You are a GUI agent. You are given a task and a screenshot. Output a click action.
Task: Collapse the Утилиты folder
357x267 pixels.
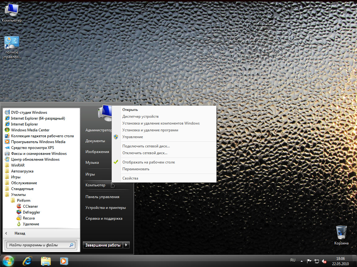tap(18, 195)
